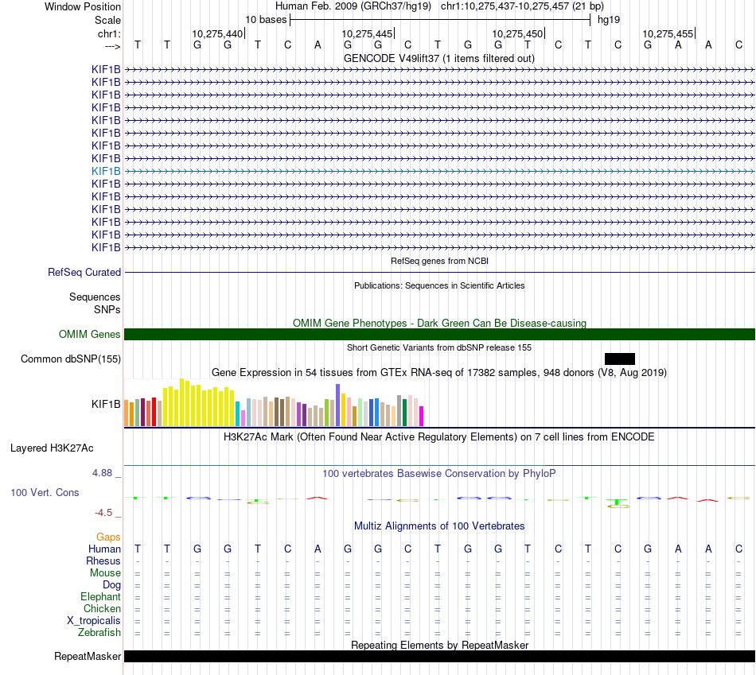Click the -4.5 PhyloP lower scale value
The height and width of the screenshot is (675, 756).
click(103, 513)
